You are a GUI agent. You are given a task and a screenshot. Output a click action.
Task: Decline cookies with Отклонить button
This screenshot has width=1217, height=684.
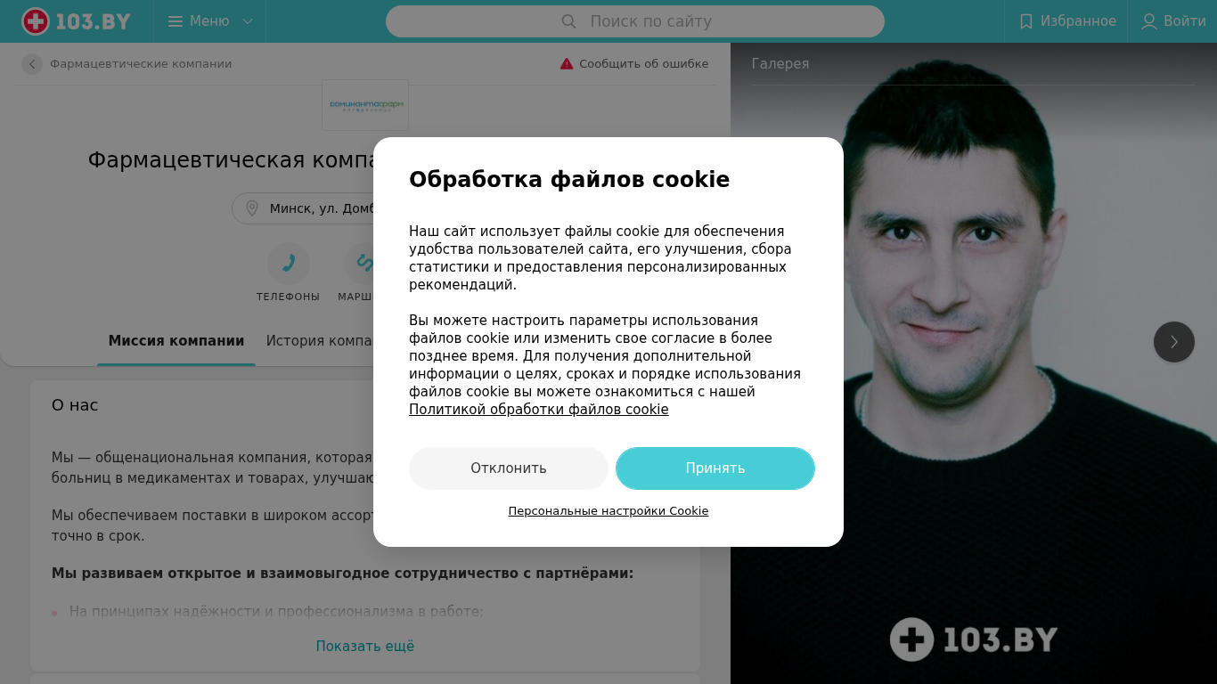tap(509, 468)
